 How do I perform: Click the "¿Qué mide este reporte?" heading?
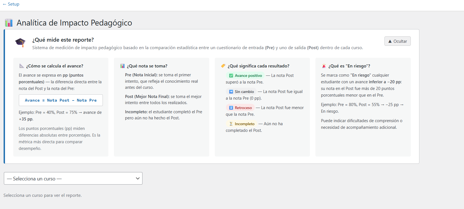pos(63,40)
